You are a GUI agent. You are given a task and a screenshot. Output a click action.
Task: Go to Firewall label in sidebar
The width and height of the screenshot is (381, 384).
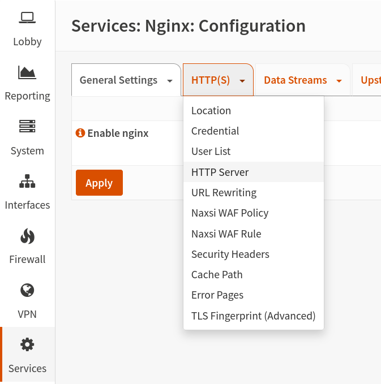tap(27, 260)
